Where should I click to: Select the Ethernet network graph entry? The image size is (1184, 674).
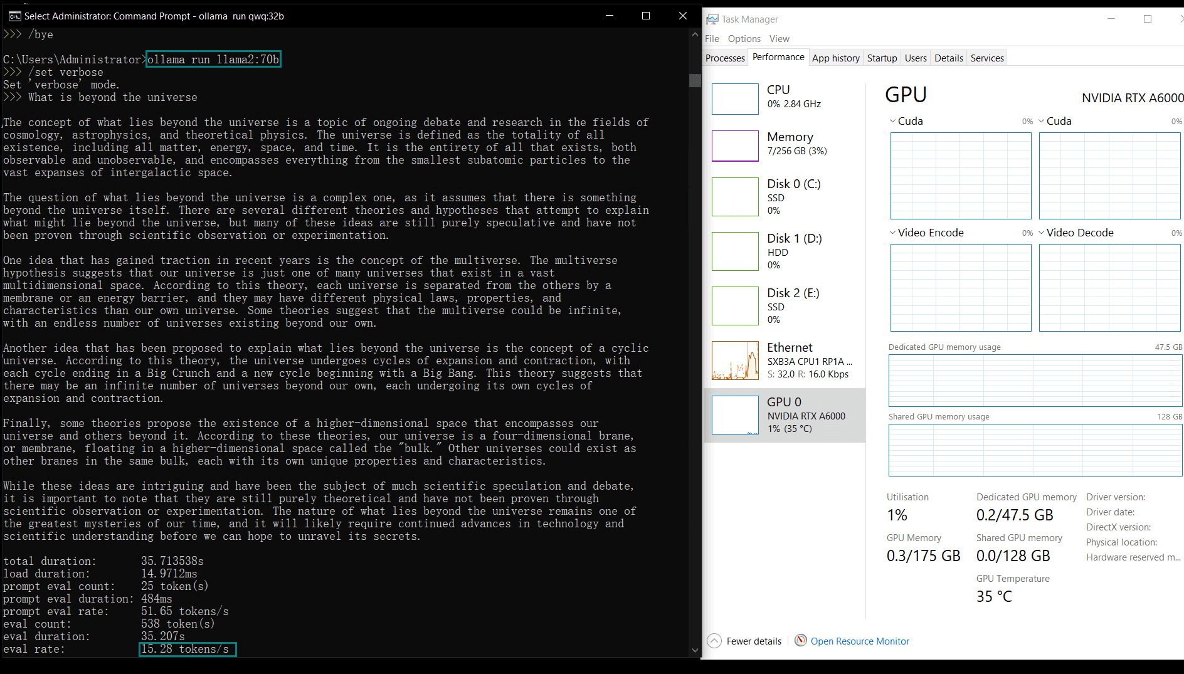pyautogui.click(x=784, y=361)
